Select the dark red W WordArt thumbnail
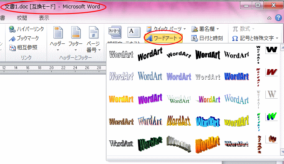284x164 pixels. pos(272,72)
